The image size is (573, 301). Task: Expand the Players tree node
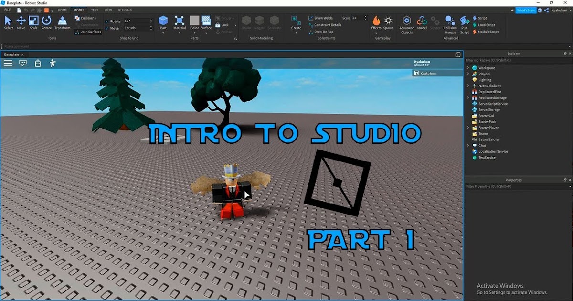pyautogui.click(x=468, y=74)
